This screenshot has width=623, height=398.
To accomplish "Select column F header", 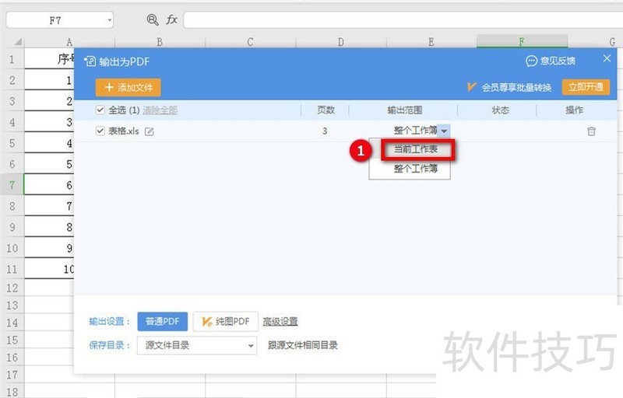I will click(522, 41).
